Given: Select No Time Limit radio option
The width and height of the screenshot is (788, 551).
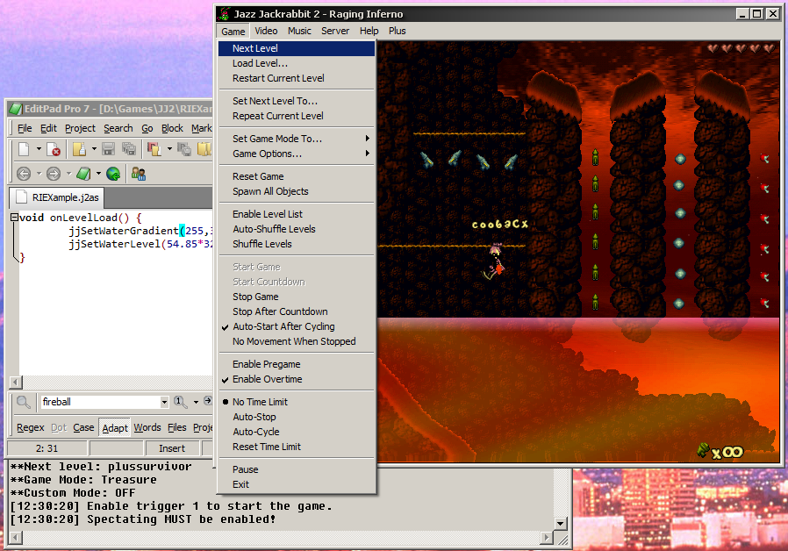Looking at the screenshot, I should [x=297, y=402].
